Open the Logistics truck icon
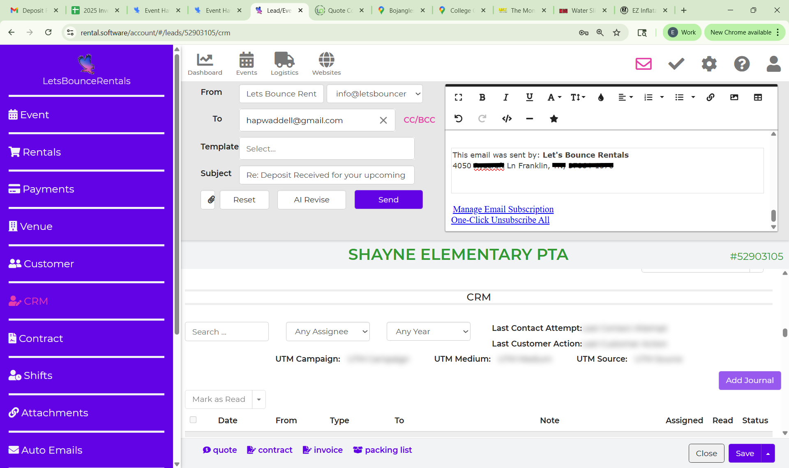 click(284, 64)
